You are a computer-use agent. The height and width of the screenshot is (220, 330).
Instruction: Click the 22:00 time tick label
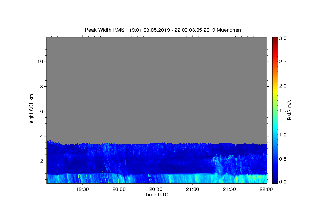(266, 189)
